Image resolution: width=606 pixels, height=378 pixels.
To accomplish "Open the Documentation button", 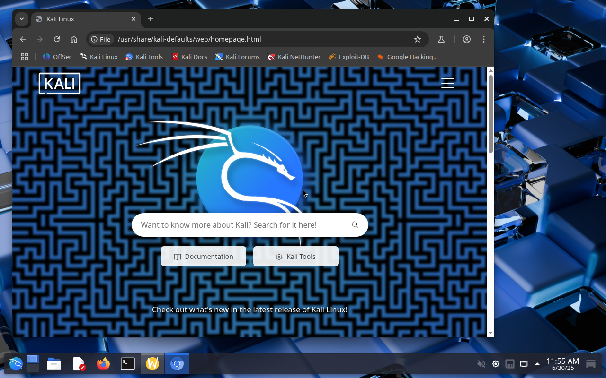I will [x=204, y=256].
